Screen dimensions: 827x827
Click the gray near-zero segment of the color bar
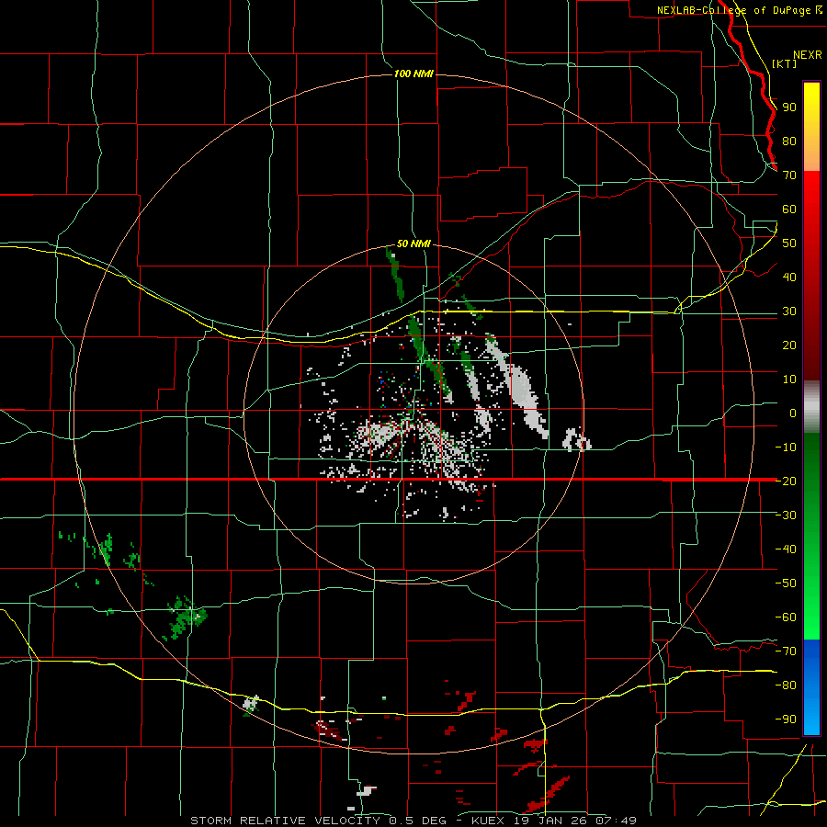pyautogui.click(x=811, y=406)
